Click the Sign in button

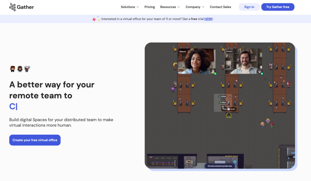249,7
